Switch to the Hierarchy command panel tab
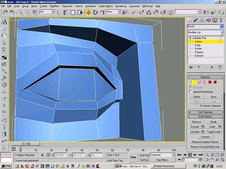 pyautogui.click(x=202, y=20)
